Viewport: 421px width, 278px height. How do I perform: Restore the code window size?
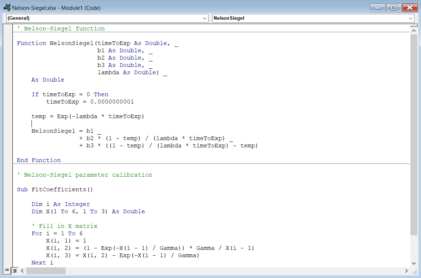(x=394, y=7)
